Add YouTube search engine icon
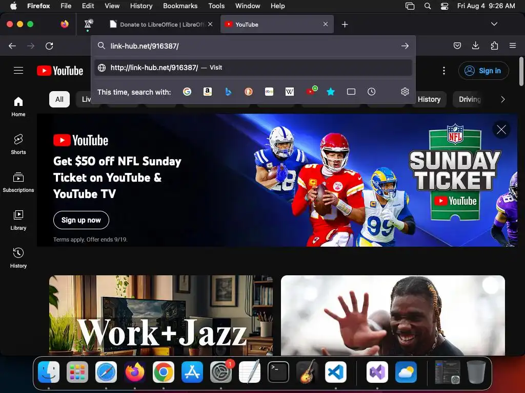The height and width of the screenshot is (393, 525). (x=311, y=91)
